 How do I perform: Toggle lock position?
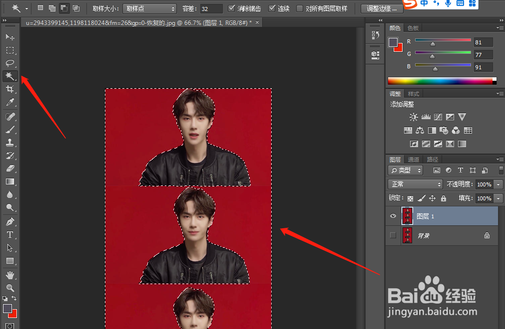pyautogui.click(x=432, y=198)
